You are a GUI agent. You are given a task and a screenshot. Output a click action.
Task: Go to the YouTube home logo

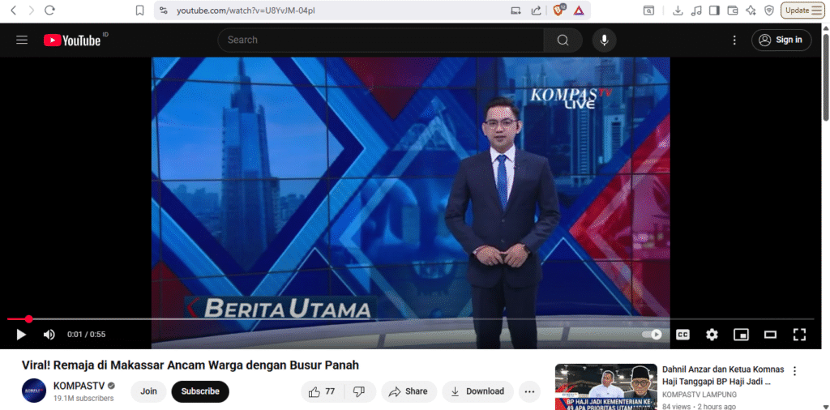click(72, 41)
